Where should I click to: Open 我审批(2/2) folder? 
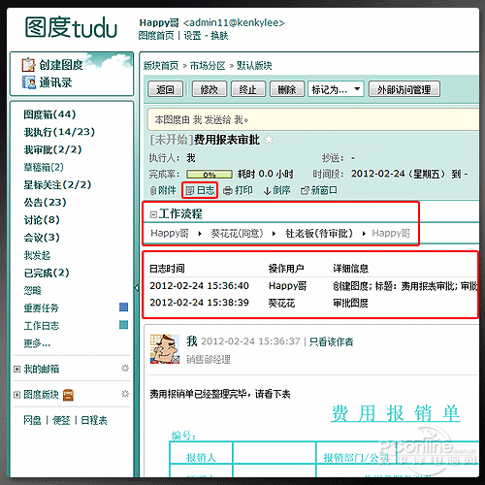click(52, 149)
